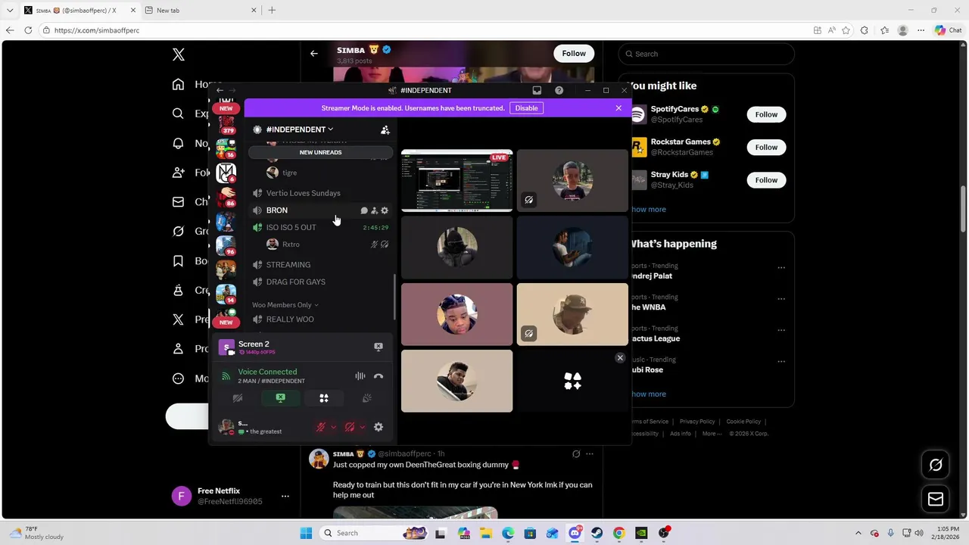Image resolution: width=969 pixels, height=545 pixels.
Task: Select server icon with 379 badge
Action: (226, 123)
